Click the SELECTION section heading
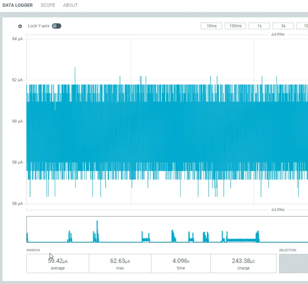The image size is (308, 284). [x=288, y=250]
